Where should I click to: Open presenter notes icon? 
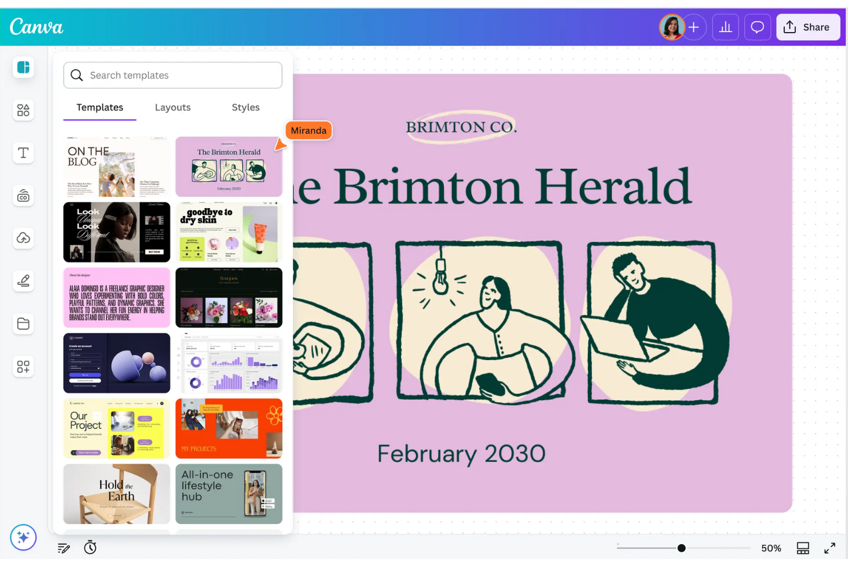[64, 548]
